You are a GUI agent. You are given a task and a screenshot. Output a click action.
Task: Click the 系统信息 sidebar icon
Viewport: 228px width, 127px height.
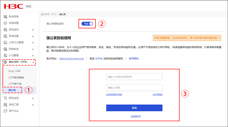click(5, 16)
